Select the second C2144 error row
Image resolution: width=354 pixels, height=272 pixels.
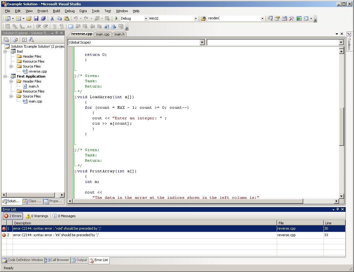tap(93, 235)
